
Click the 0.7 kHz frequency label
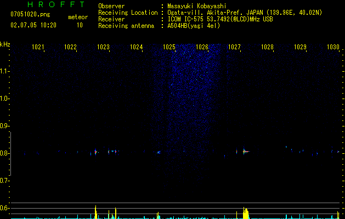click(4, 181)
